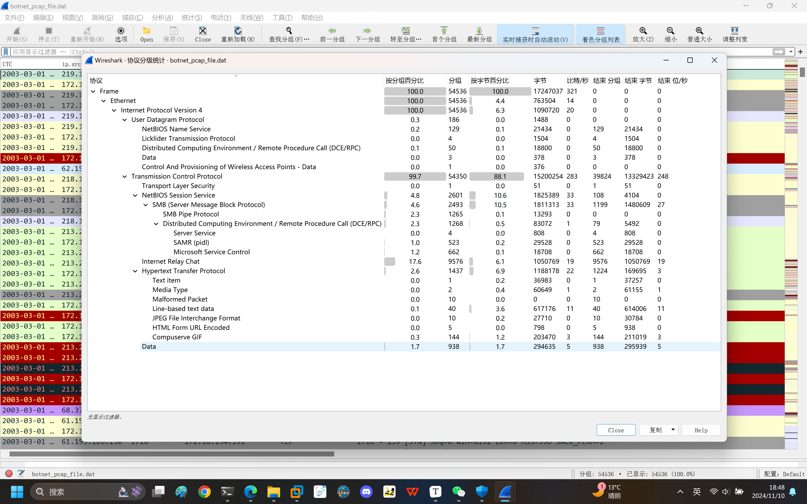
Task: Click the 复制 (Copy) button
Action: [655, 430]
